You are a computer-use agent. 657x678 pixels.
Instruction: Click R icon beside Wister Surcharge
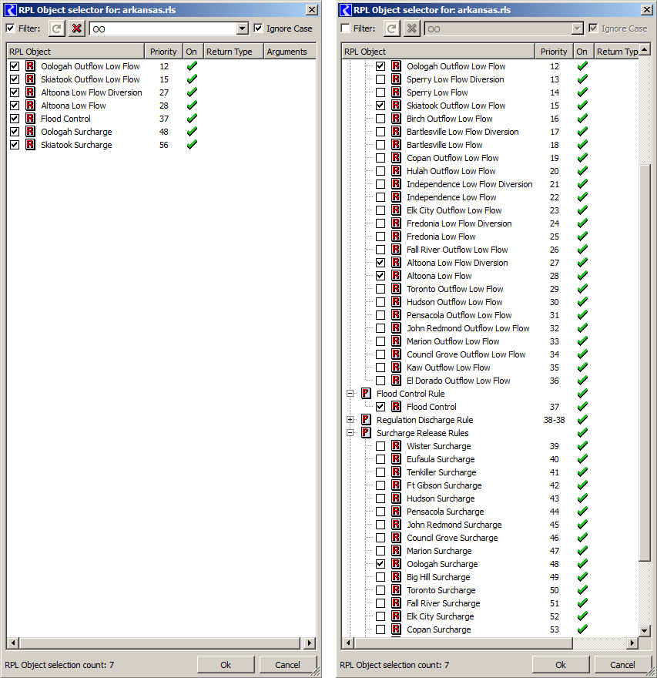(x=396, y=446)
